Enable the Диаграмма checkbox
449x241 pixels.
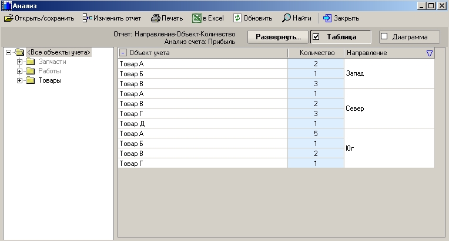coord(384,37)
